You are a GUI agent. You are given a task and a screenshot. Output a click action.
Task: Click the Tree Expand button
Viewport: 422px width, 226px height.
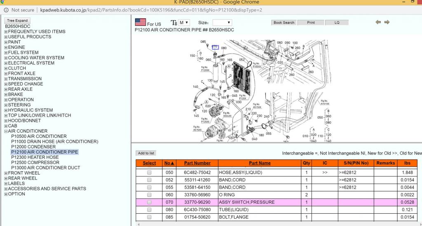coord(17,21)
